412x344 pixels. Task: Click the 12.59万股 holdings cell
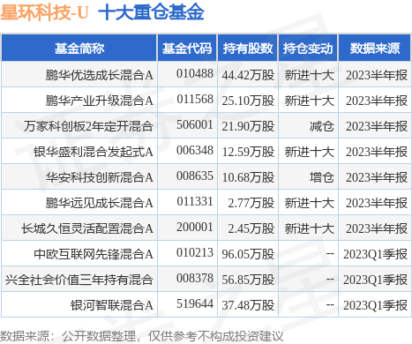click(248, 152)
